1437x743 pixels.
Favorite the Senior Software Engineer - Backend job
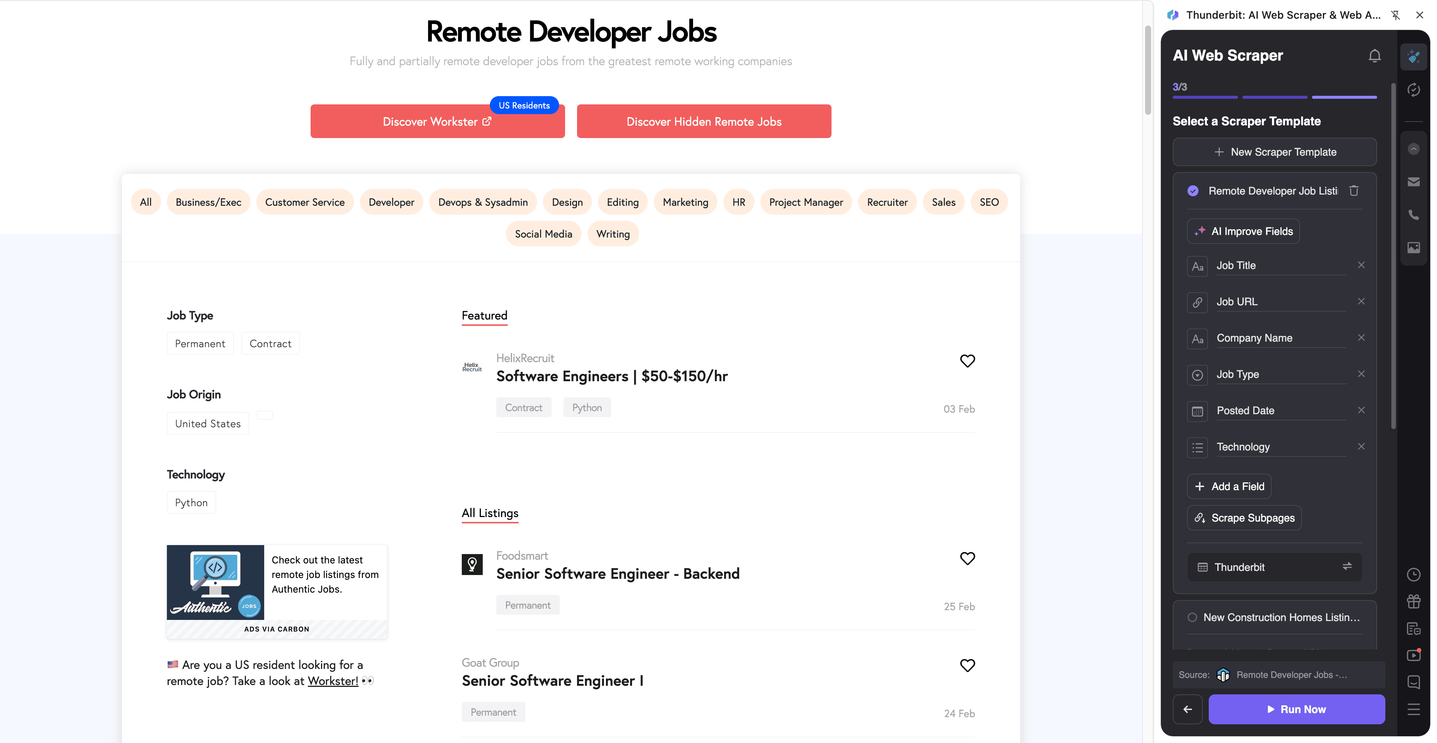tap(967, 558)
